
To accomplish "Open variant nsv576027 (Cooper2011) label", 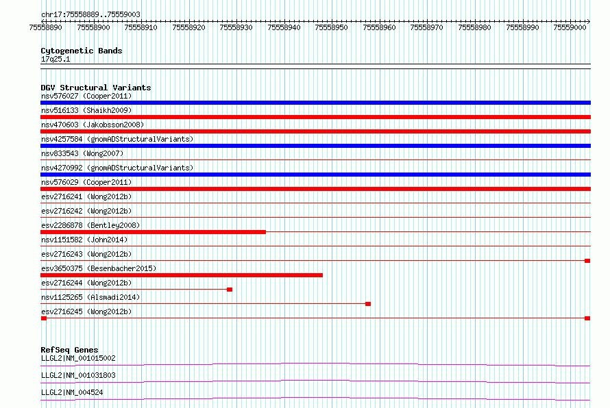I will coord(86,96).
